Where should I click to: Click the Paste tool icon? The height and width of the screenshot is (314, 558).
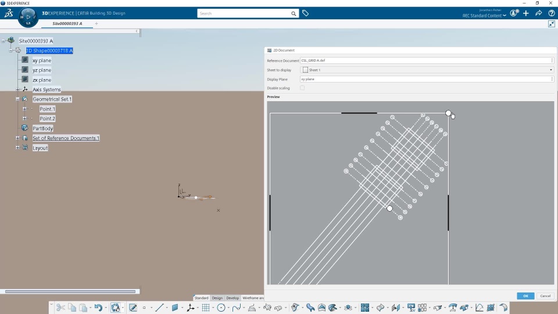(83, 308)
